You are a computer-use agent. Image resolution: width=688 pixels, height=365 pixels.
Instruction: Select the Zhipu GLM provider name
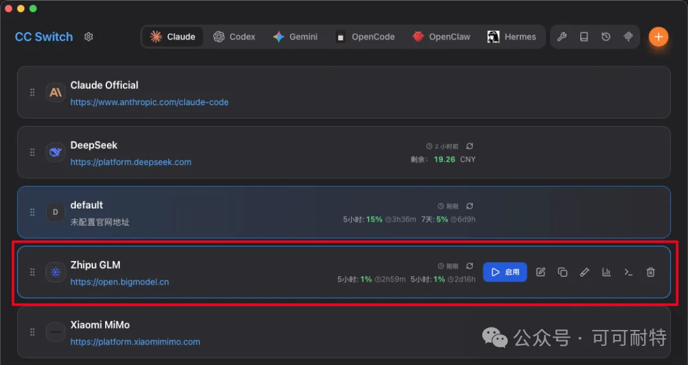click(95, 265)
